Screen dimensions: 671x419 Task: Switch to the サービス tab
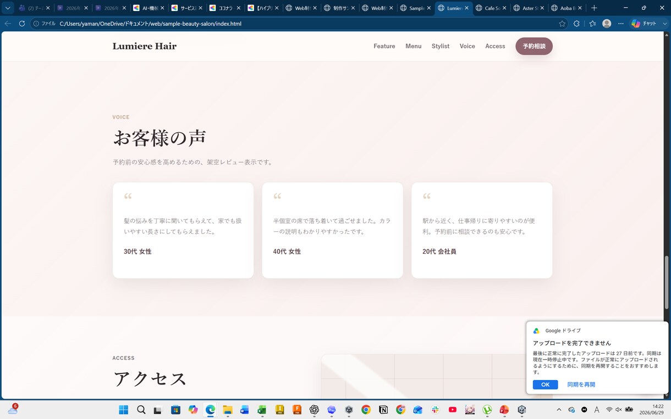(x=184, y=8)
